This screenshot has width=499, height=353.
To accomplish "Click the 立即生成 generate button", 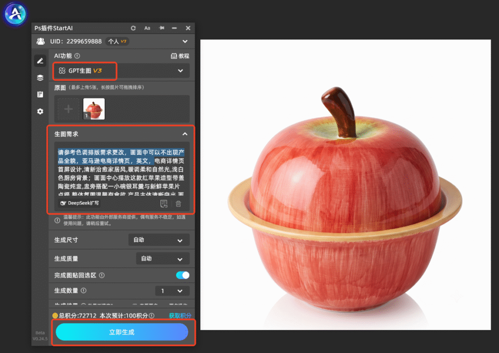I will click(x=122, y=332).
